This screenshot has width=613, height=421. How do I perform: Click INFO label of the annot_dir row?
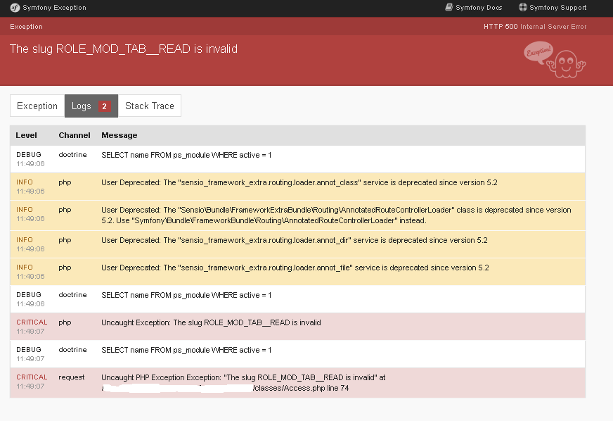pos(24,239)
